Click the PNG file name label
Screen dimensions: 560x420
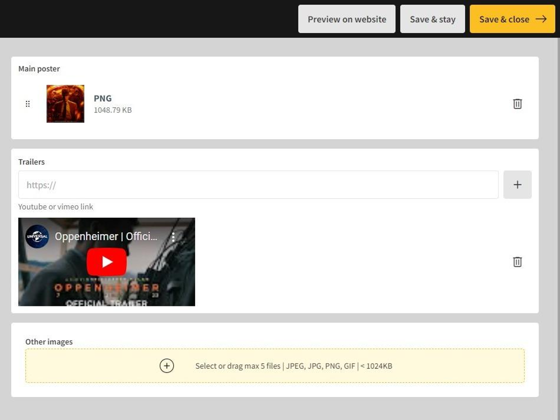[102, 98]
